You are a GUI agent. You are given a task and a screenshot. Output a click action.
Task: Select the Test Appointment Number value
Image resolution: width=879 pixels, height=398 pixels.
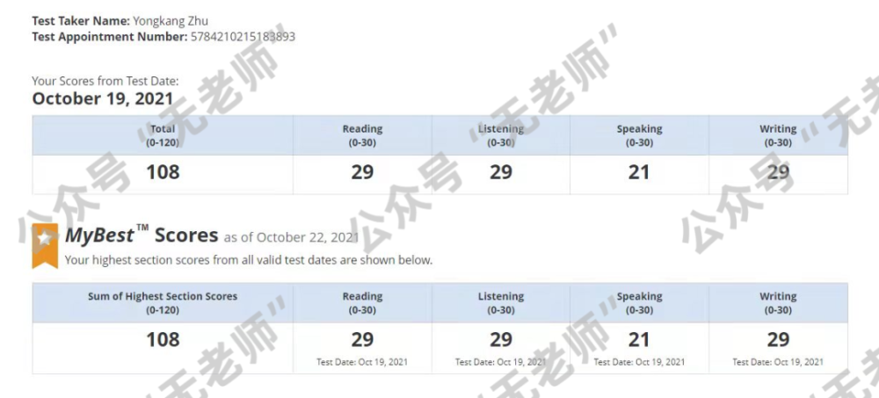242,37
